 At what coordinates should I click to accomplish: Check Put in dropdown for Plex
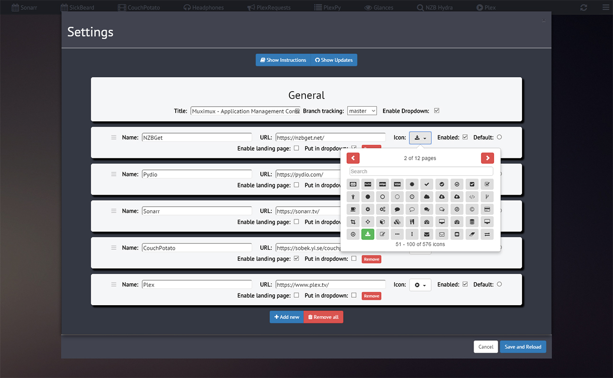click(x=354, y=295)
